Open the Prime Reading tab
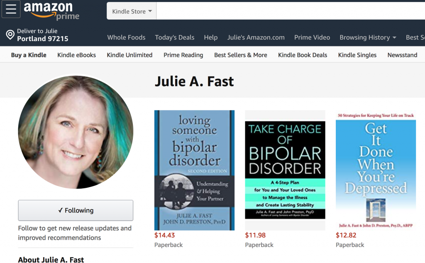The width and height of the screenshot is (425, 263). [183, 55]
